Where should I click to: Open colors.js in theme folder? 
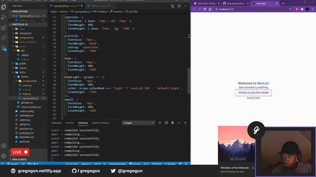point(27,85)
